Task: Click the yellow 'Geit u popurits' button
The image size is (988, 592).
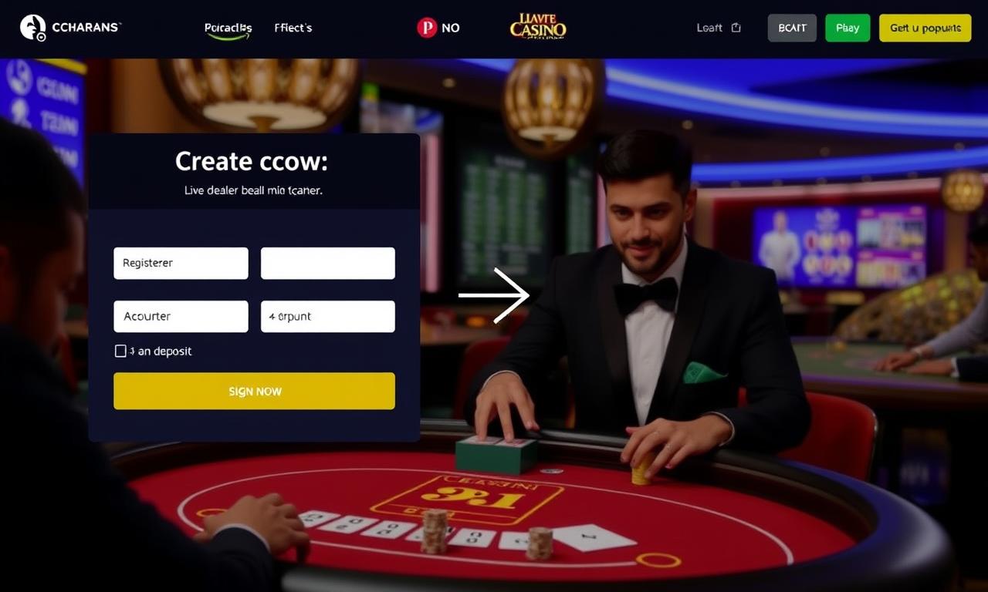Action: [x=925, y=28]
